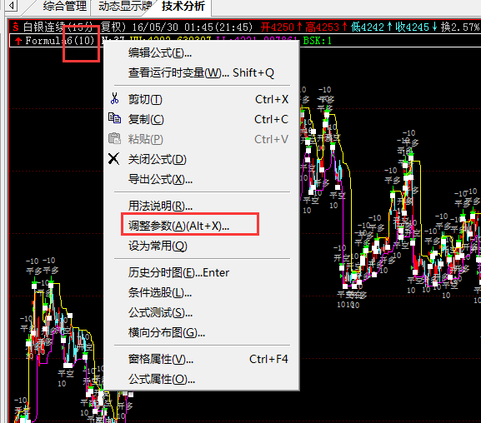Click the red S icon before 白银连续

tap(16, 27)
